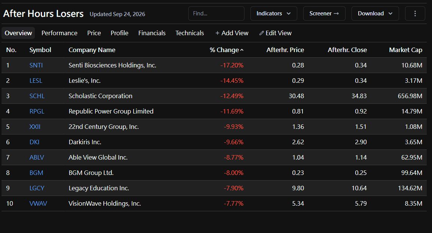Select Darkiris Inc. company name

(x=85, y=142)
